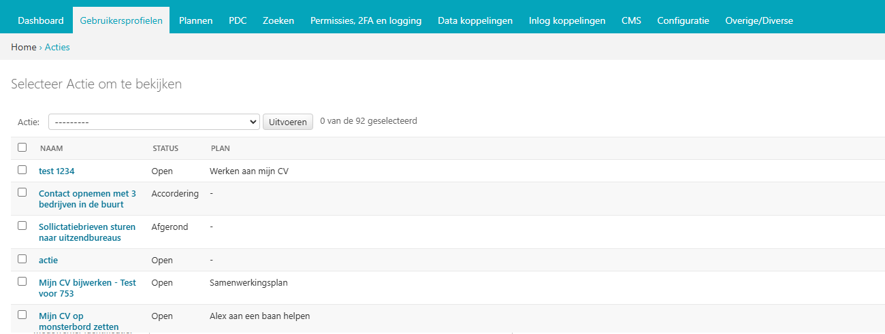Expand the Actie dropdown
885x334 pixels.
(x=154, y=122)
